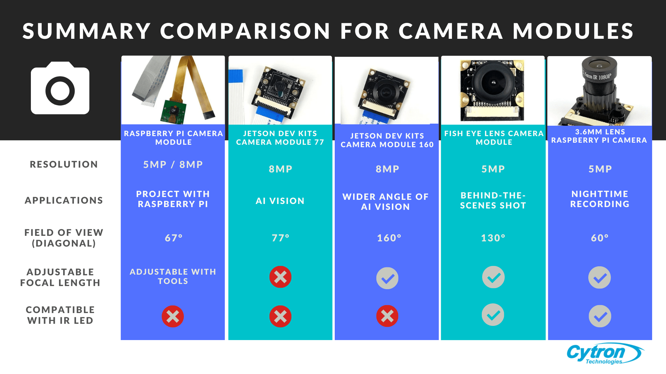
Task: Toggle the checkmark for 3.6MM Lens IR LED compatibility
Action: (x=600, y=317)
